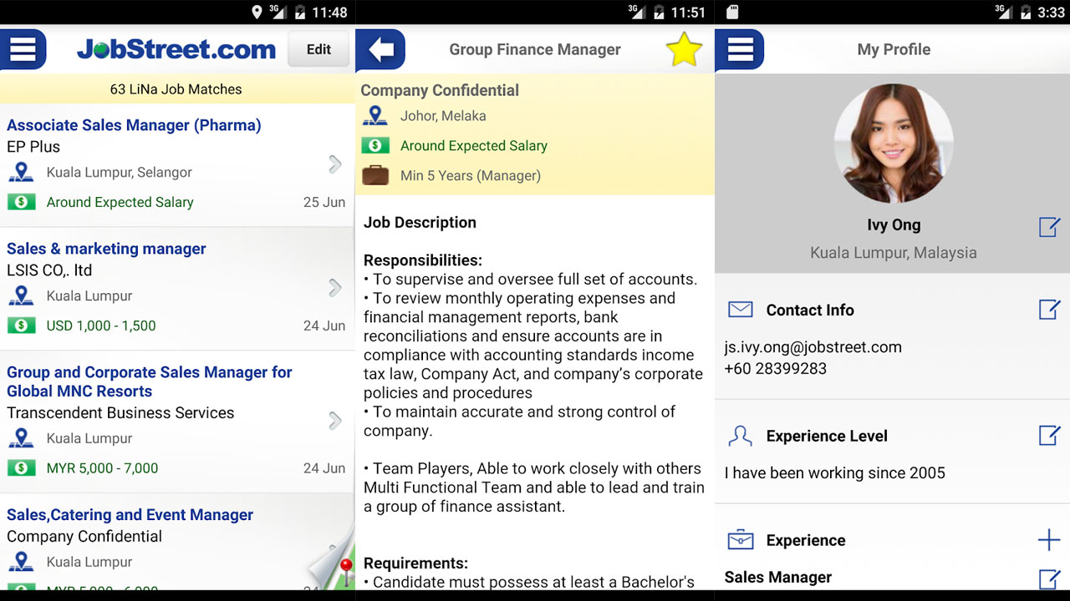Tap Ivy Ong profile photo
The height and width of the screenshot is (601, 1070).
pos(894,143)
